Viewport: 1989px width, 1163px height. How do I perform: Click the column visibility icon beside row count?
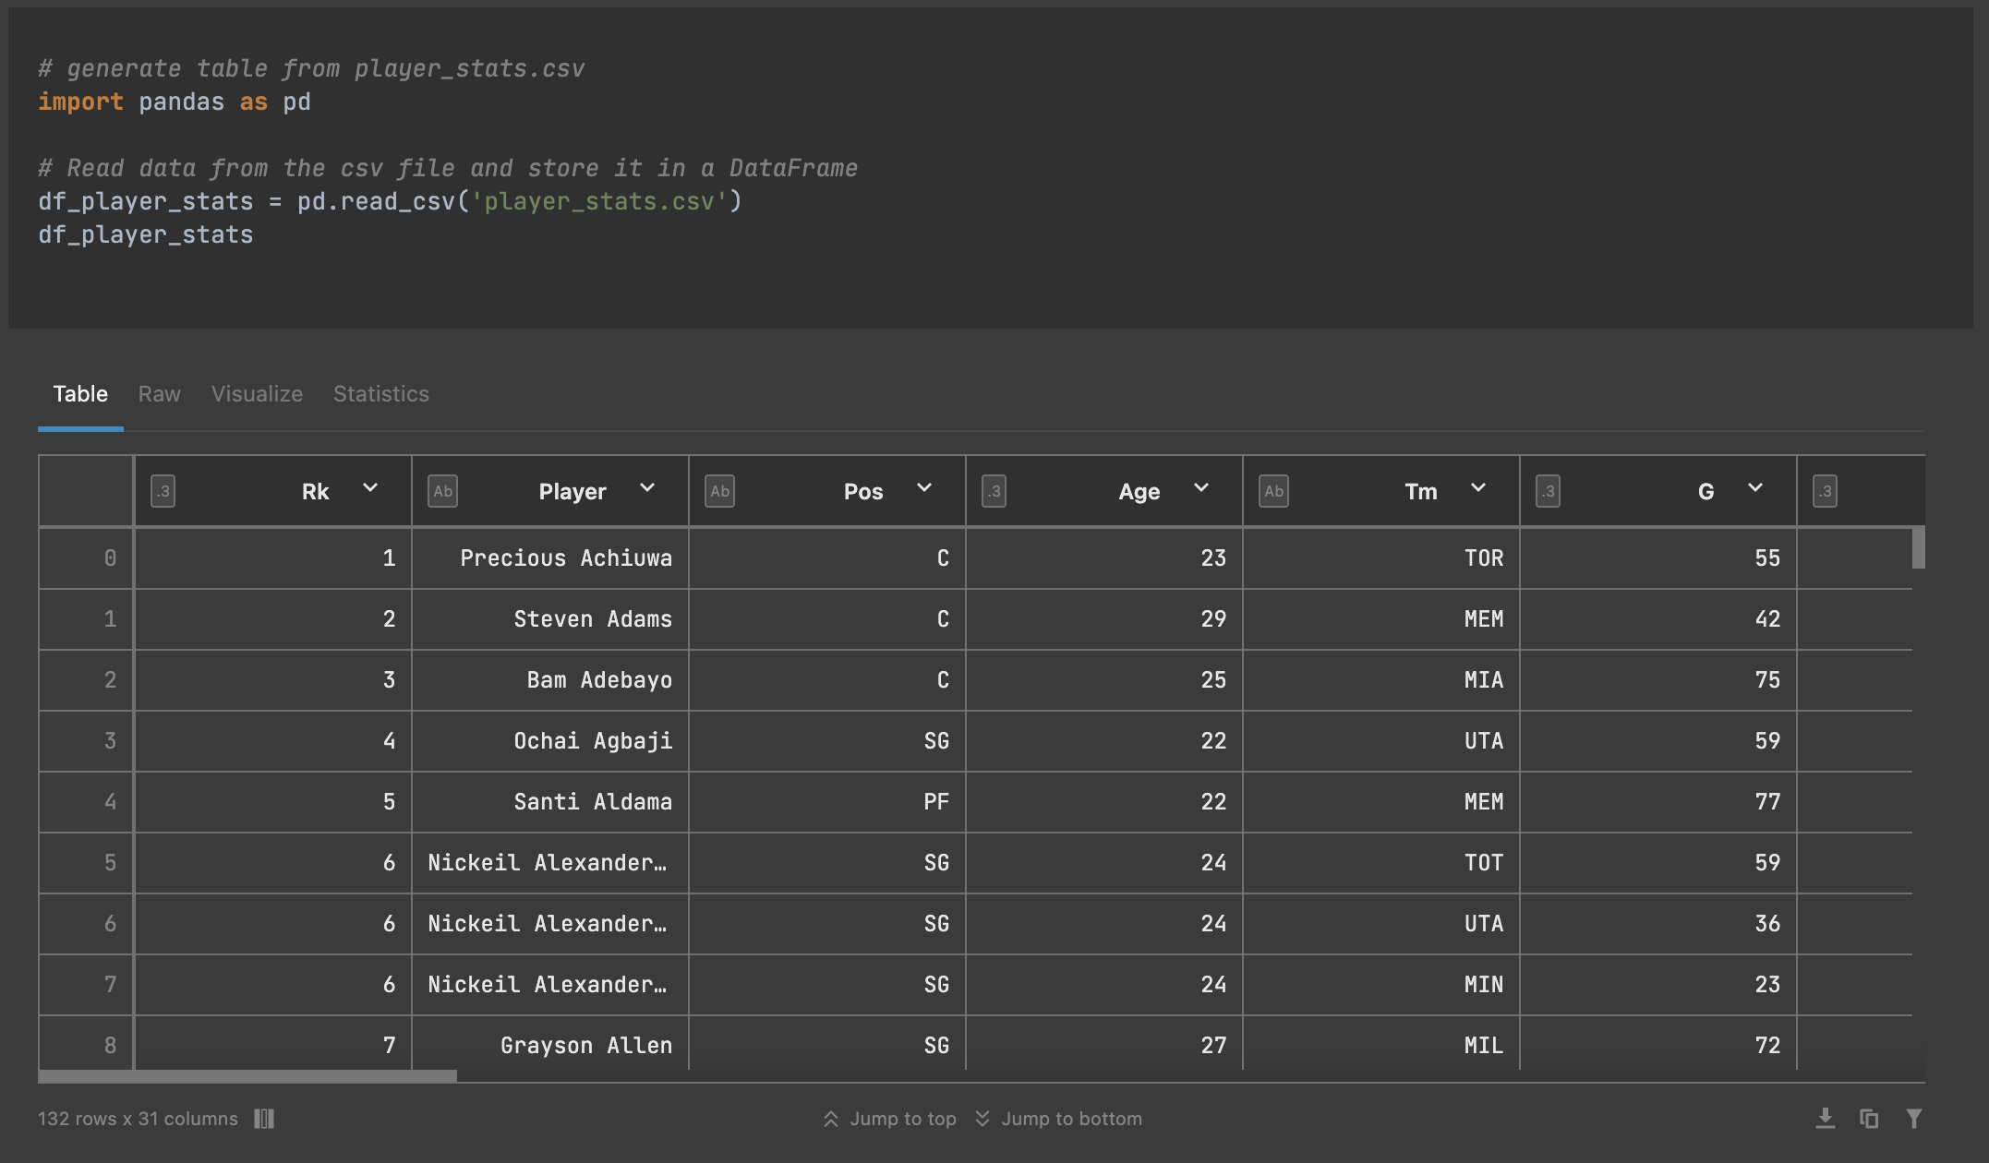point(264,1118)
